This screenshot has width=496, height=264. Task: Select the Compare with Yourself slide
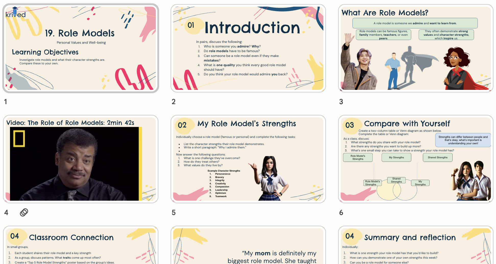(416, 159)
